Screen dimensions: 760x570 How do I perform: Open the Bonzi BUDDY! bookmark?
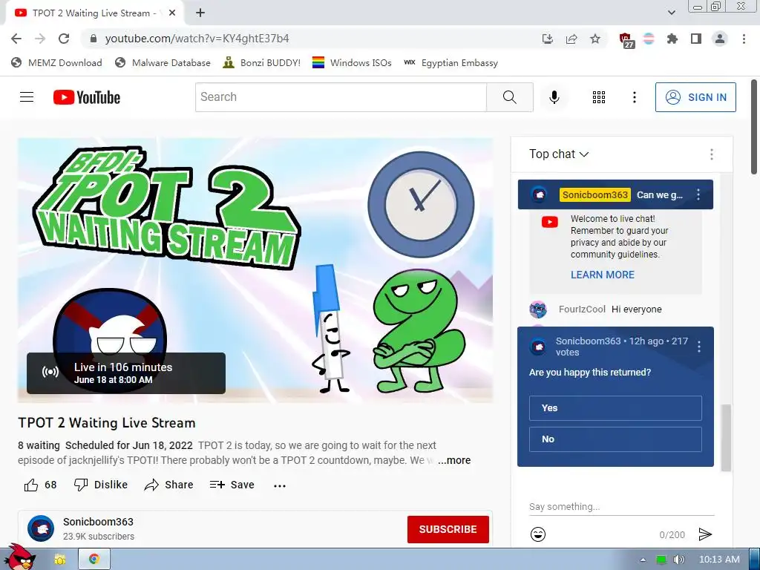tap(262, 62)
